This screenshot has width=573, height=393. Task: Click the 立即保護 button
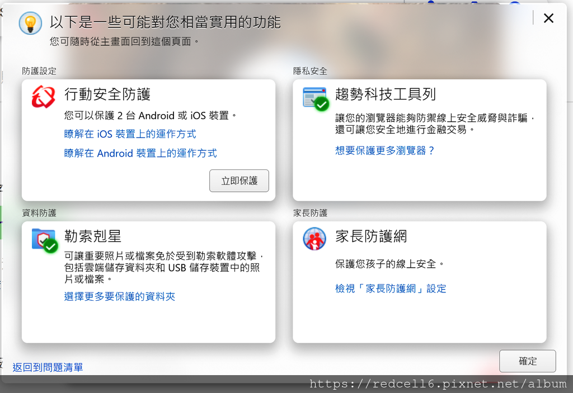[239, 181]
